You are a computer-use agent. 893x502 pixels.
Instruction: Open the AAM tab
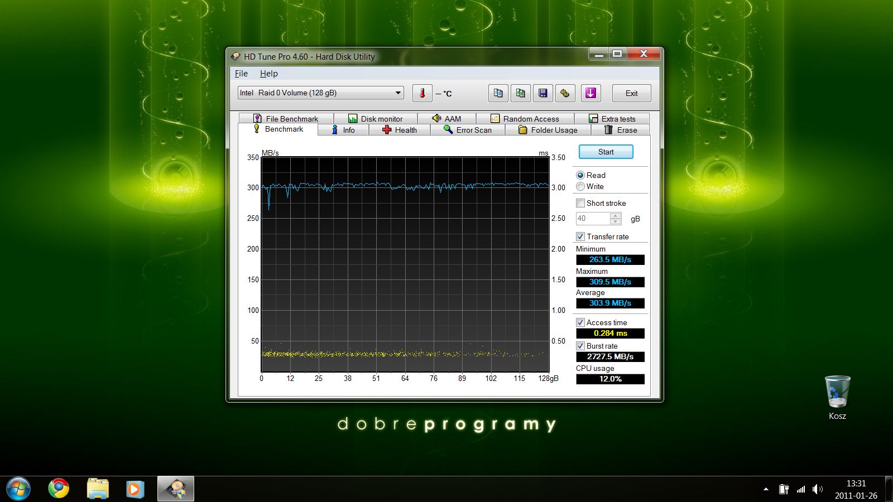[x=446, y=118]
